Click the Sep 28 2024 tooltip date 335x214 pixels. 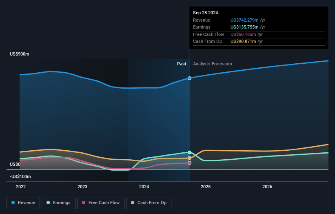coord(205,13)
